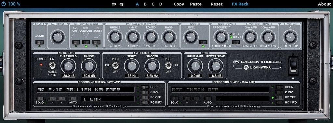The height and width of the screenshot is (123, 333).
Task: Toggle Solo for the 300W amp
Action: 175,98
